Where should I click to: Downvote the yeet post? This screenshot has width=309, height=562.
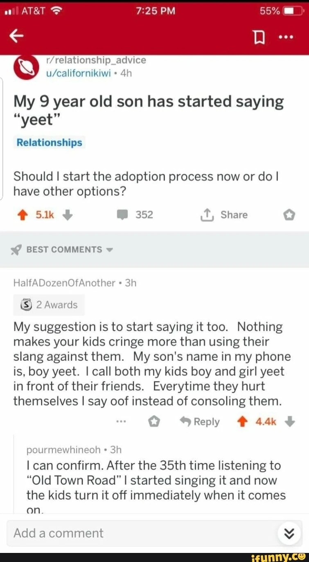68,215
